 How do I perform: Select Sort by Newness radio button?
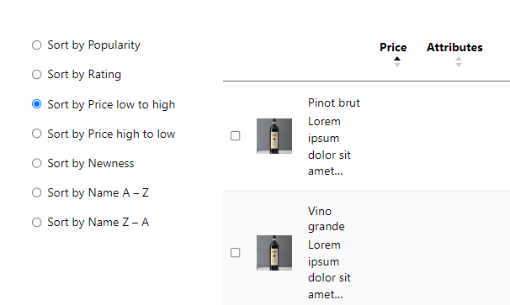tap(37, 163)
